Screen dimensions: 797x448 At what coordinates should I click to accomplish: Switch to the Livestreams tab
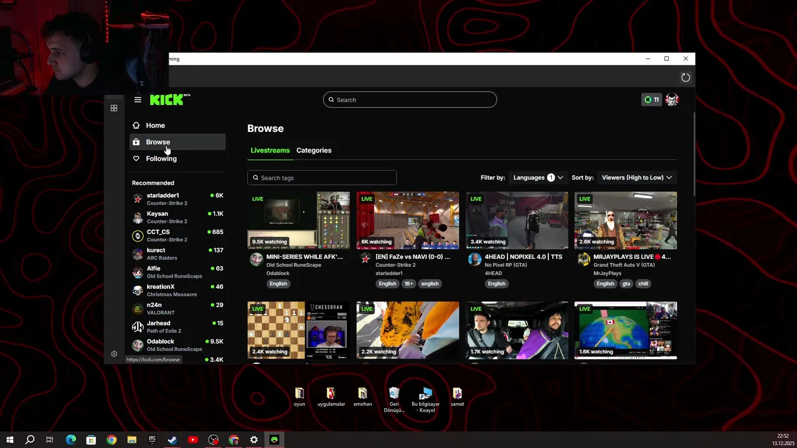coord(270,150)
